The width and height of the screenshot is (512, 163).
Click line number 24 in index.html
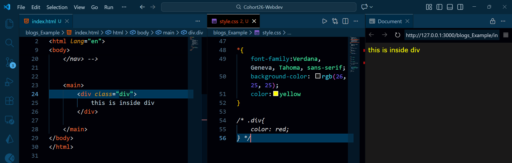pyautogui.click(x=35, y=94)
